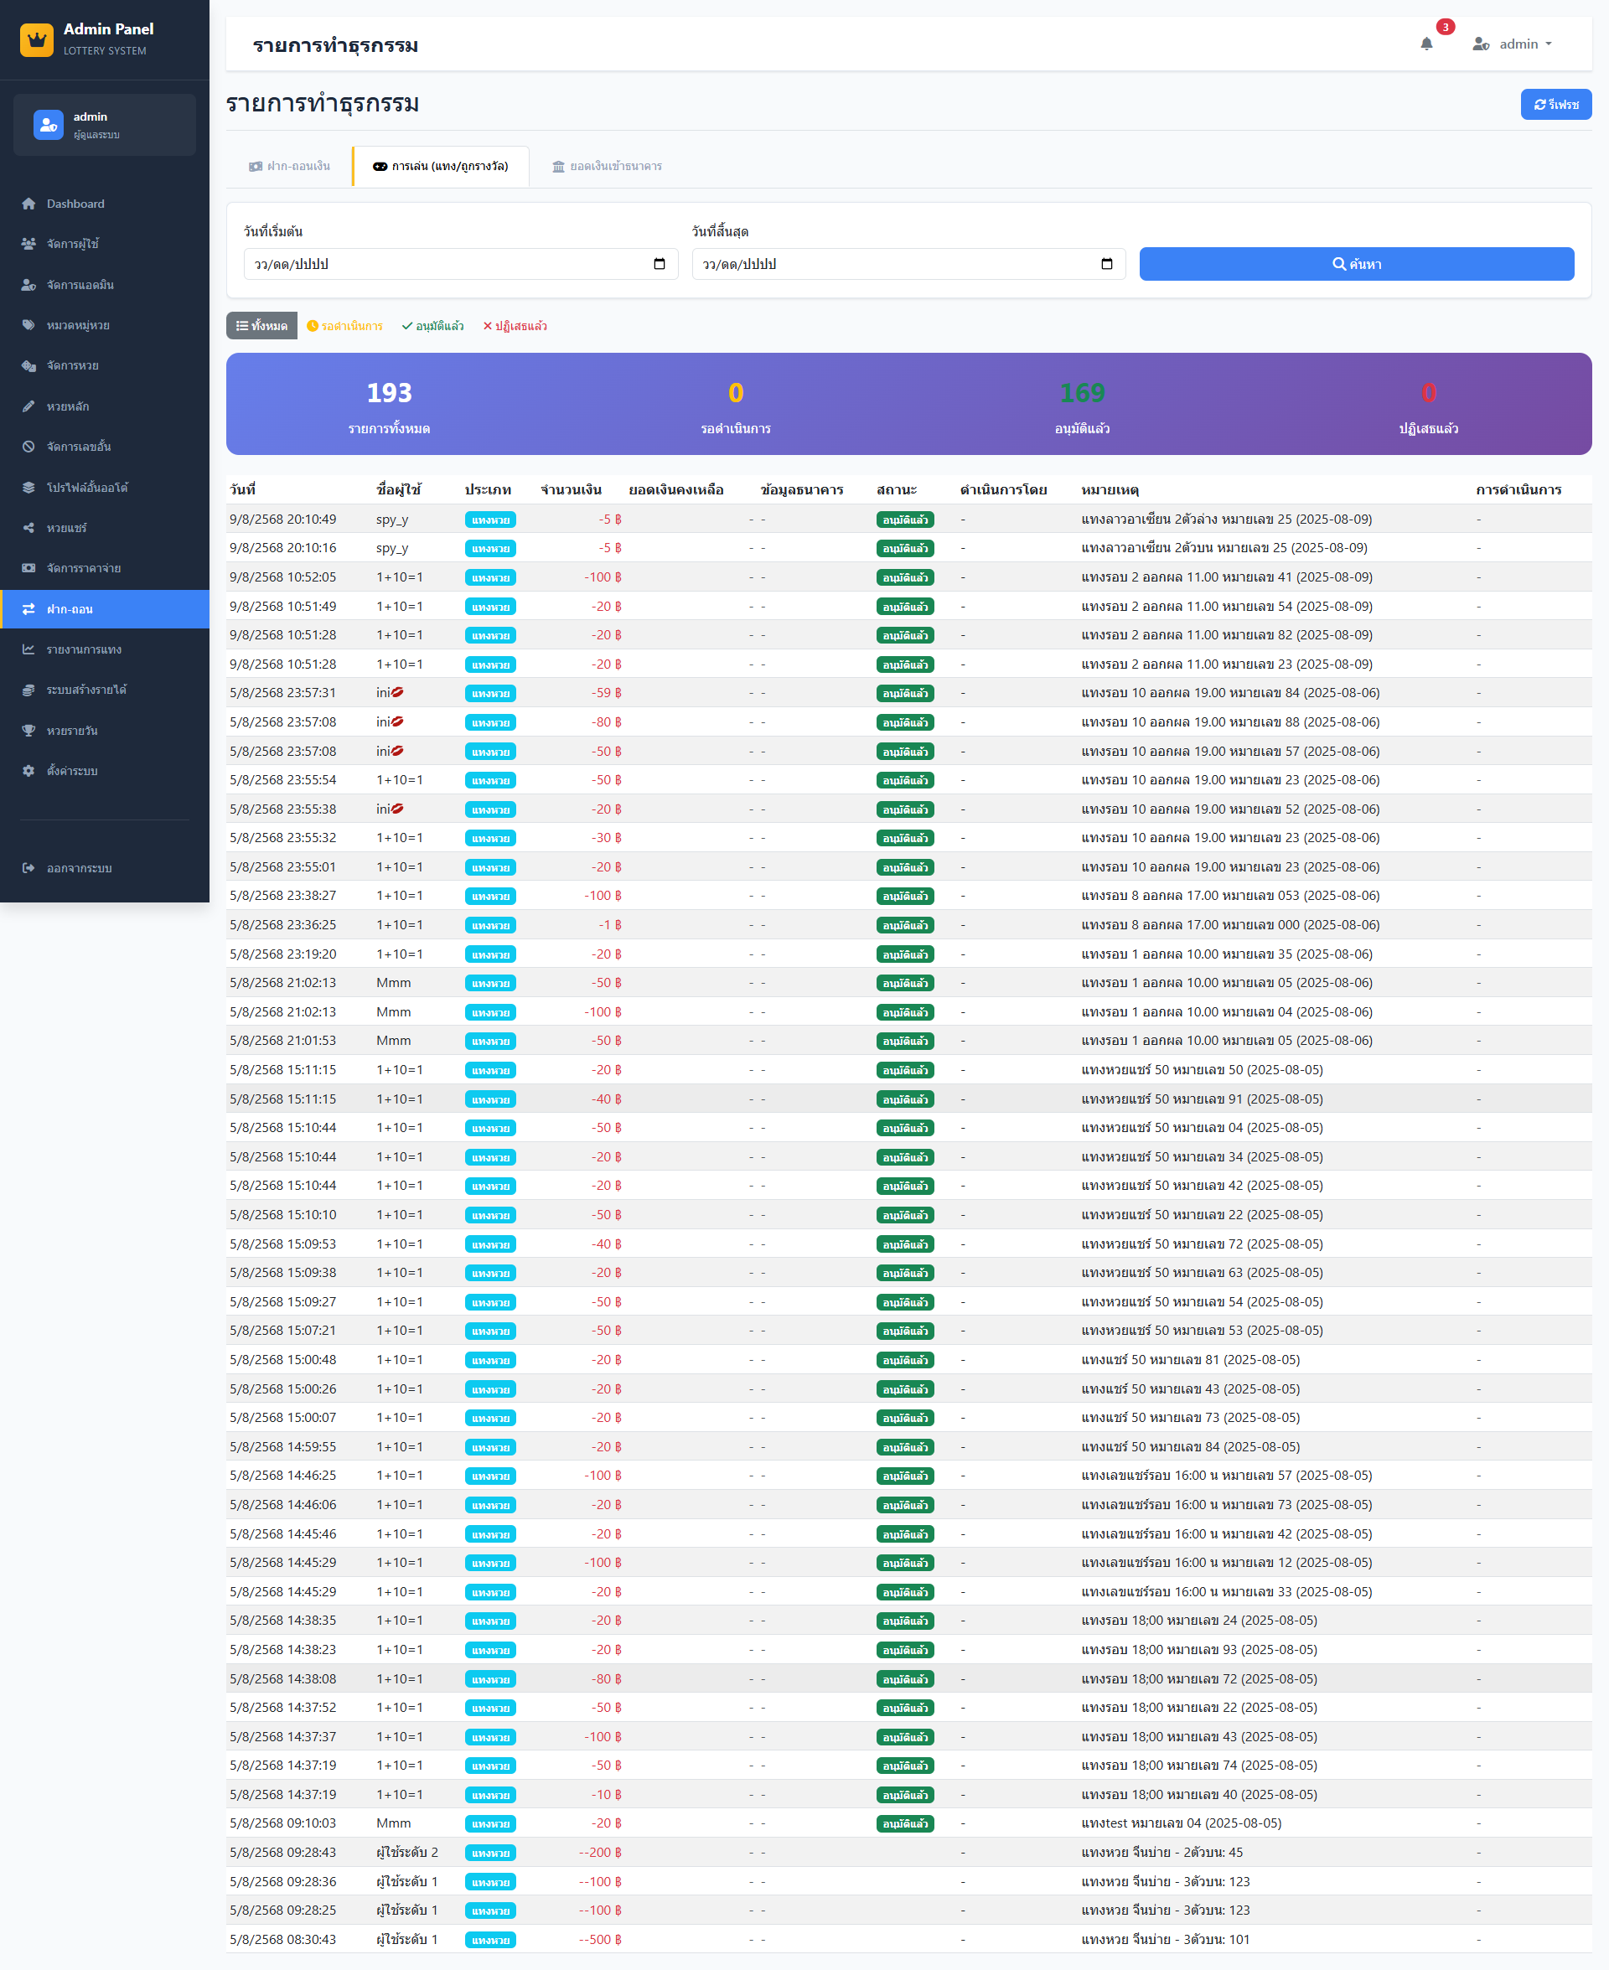Switch to the ยอดเงินเข้าธนาคาร tab
Image resolution: width=1609 pixels, height=1970 pixels.
click(x=607, y=167)
